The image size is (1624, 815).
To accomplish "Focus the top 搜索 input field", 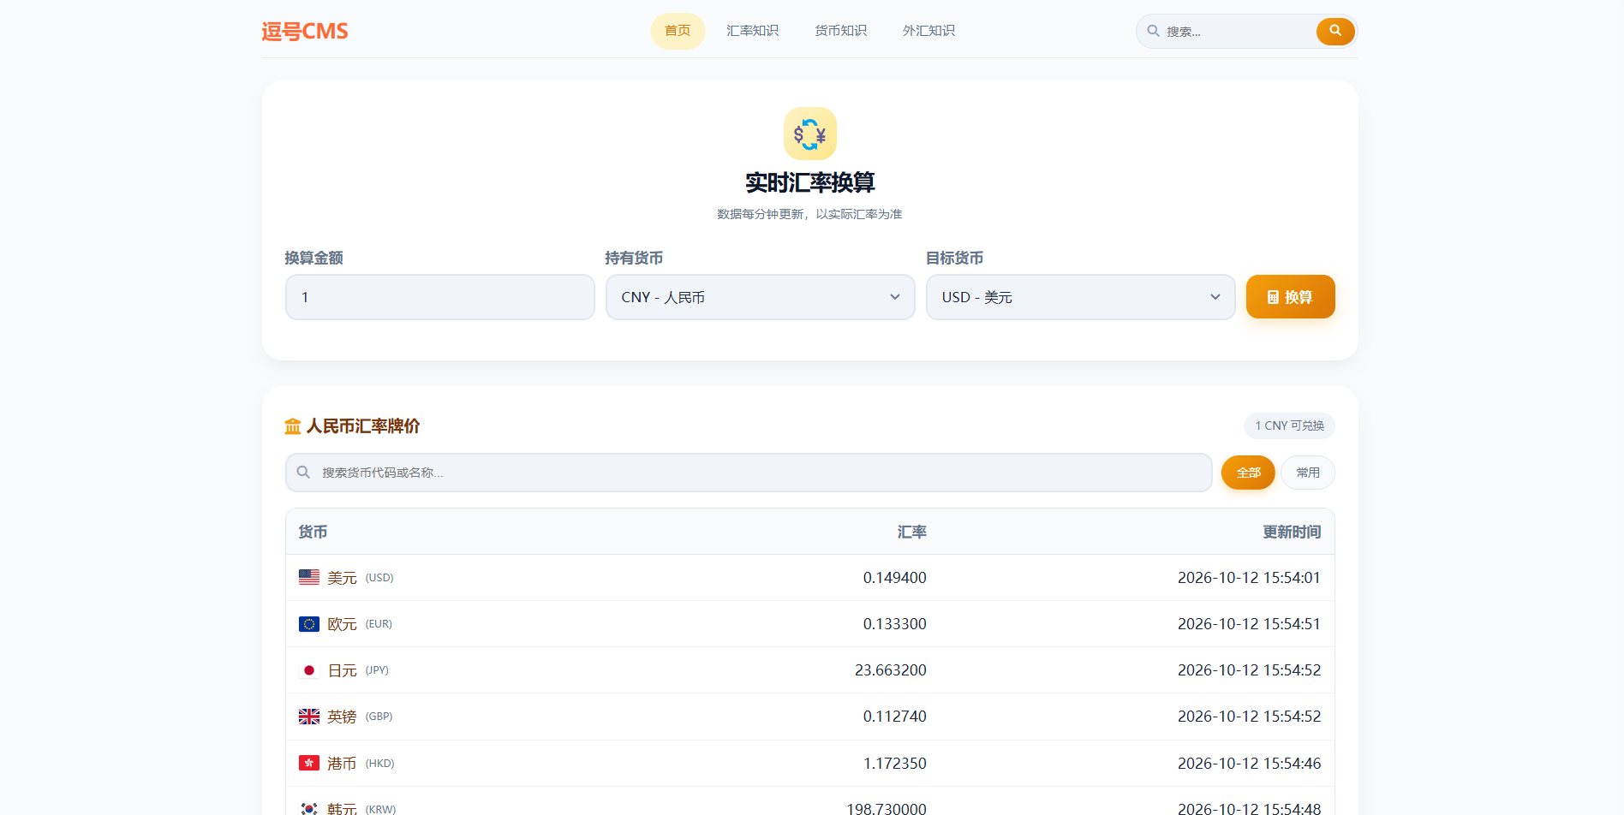I will [1238, 32].
